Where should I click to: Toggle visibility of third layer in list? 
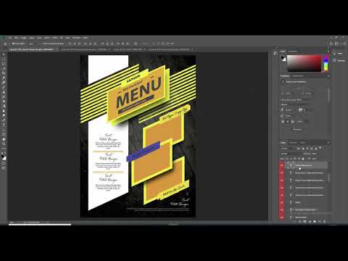pyautogui.click(x=282, y=181)
